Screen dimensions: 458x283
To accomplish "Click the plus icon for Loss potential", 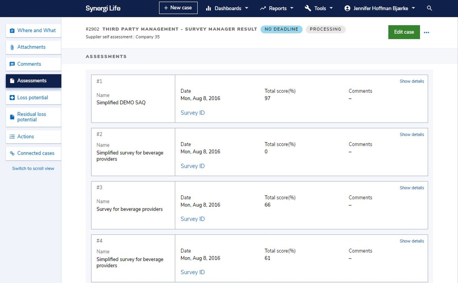I will point(12,97).
